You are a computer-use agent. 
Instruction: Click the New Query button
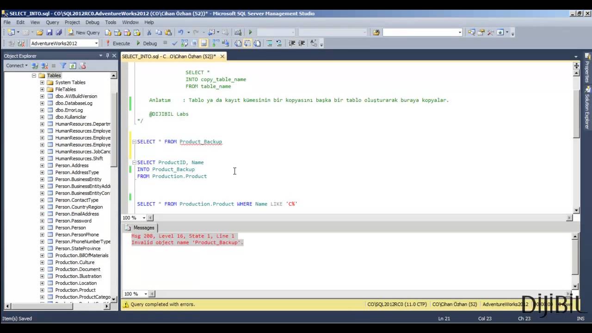(x=84, y=32)
